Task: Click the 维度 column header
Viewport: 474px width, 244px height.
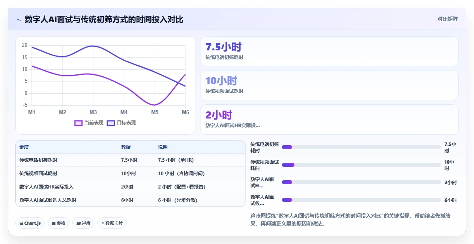Action: (24, 147)
